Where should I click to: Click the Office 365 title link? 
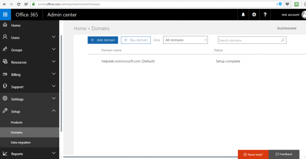click(x=27, y=15)
